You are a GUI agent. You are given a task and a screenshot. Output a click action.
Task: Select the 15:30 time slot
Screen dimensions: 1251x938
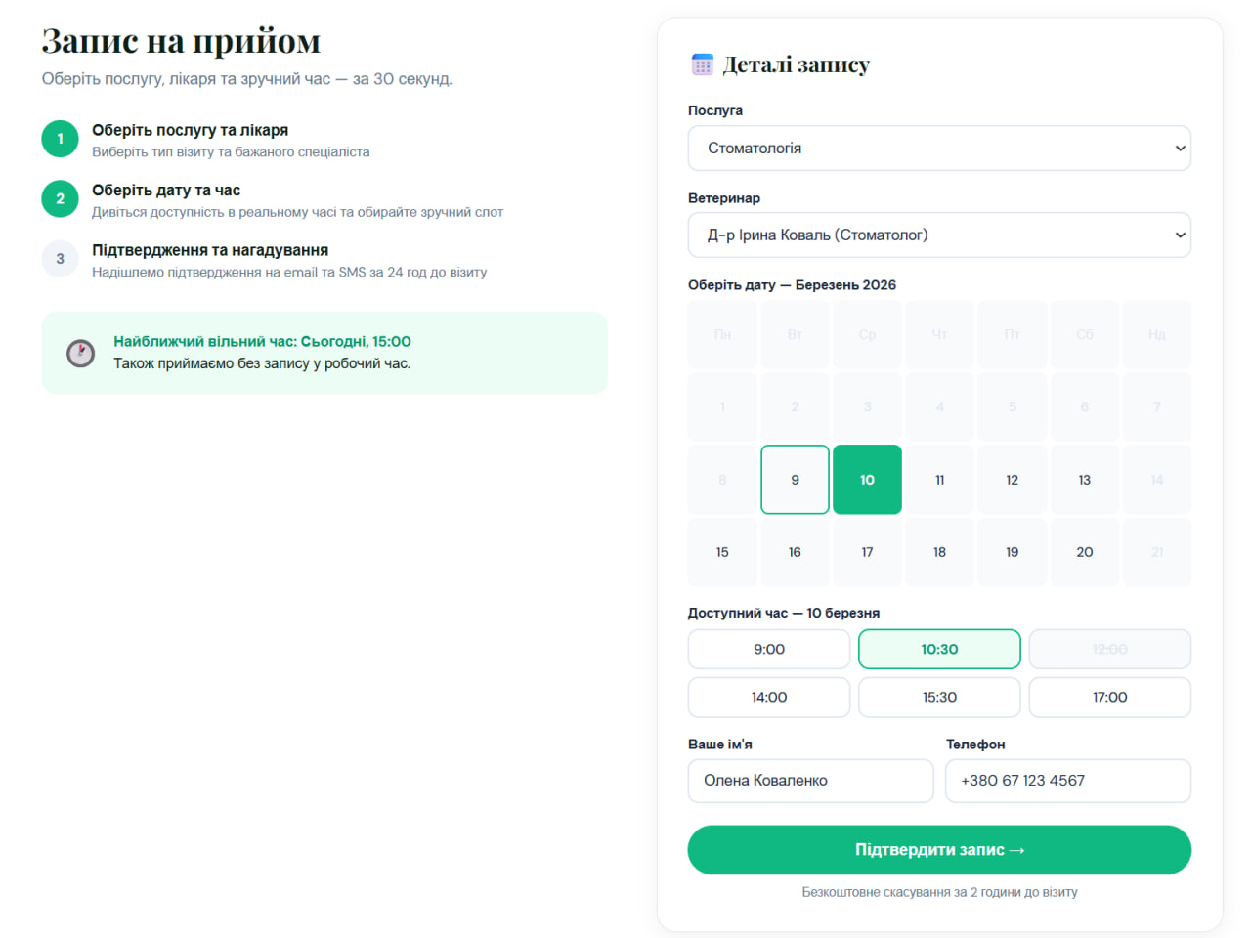click(x=939, y=697)
